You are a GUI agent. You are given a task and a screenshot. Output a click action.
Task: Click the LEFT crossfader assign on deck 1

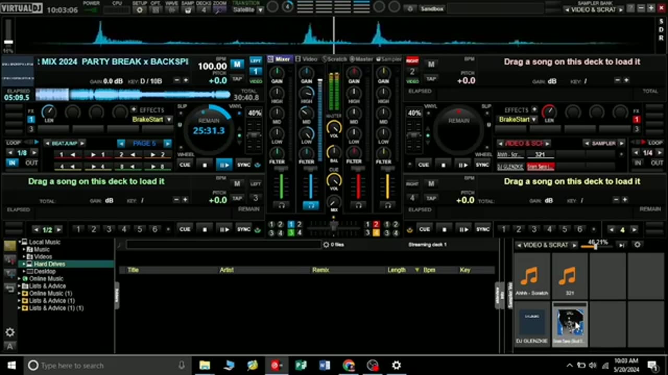pyautogui.click(x=256, y=60)
